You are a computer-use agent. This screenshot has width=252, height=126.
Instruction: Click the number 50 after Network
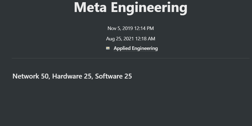point(45,76)
